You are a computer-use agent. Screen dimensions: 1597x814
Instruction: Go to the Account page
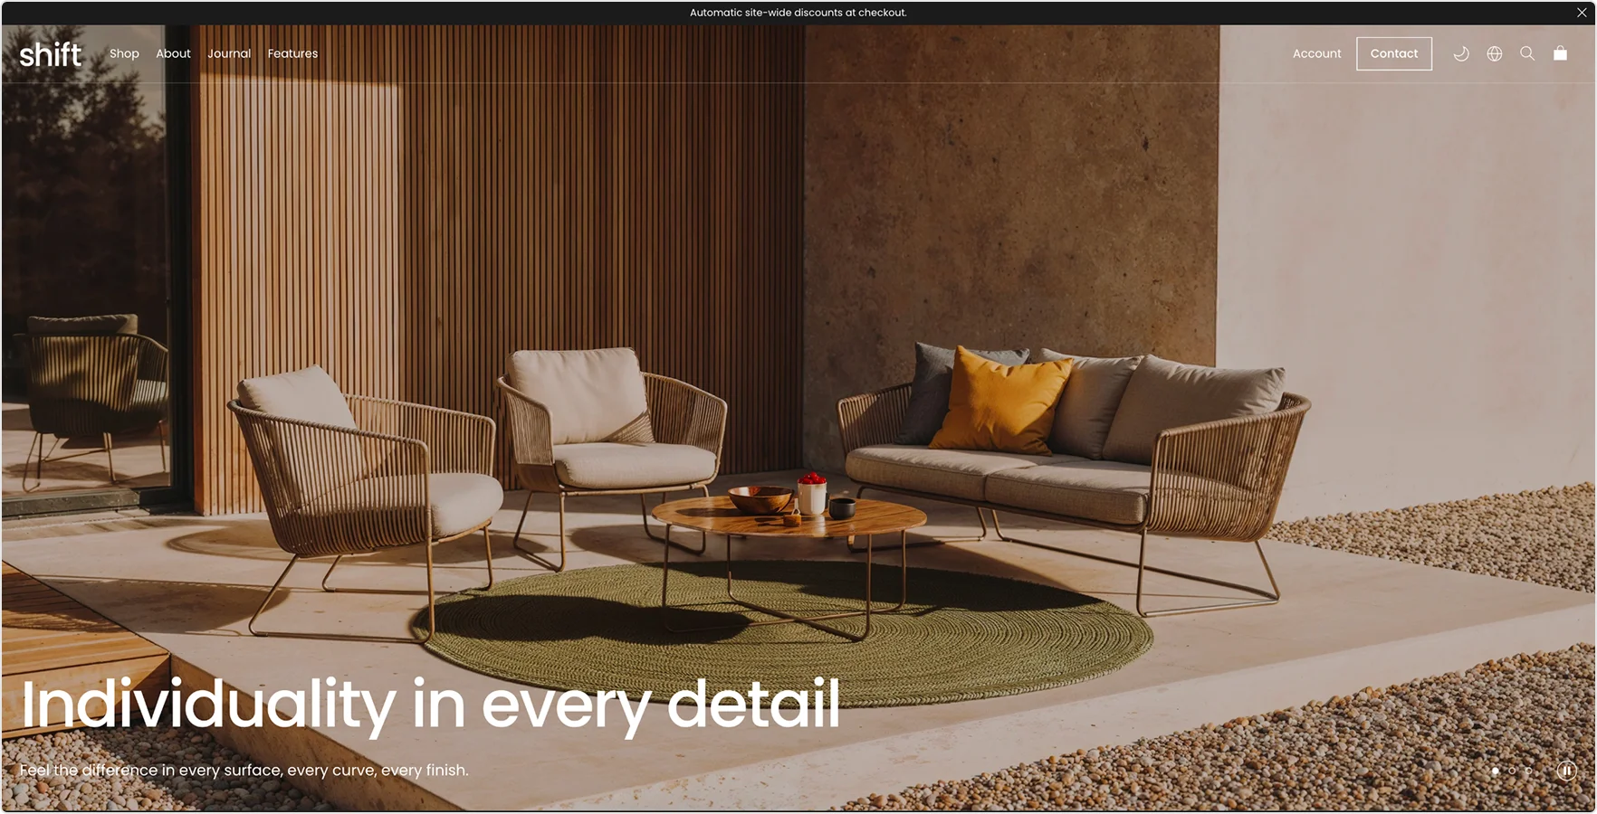click(1316, 53)
